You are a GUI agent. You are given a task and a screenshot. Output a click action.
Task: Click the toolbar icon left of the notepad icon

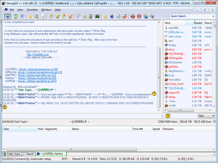(112, 16)
